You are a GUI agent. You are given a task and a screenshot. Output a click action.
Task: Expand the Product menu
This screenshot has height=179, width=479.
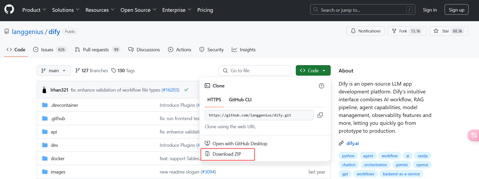34,10
